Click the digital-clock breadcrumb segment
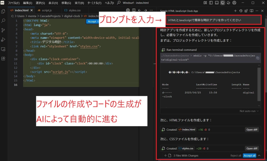This screenshot has height=161, width=267. click(72, 16)
